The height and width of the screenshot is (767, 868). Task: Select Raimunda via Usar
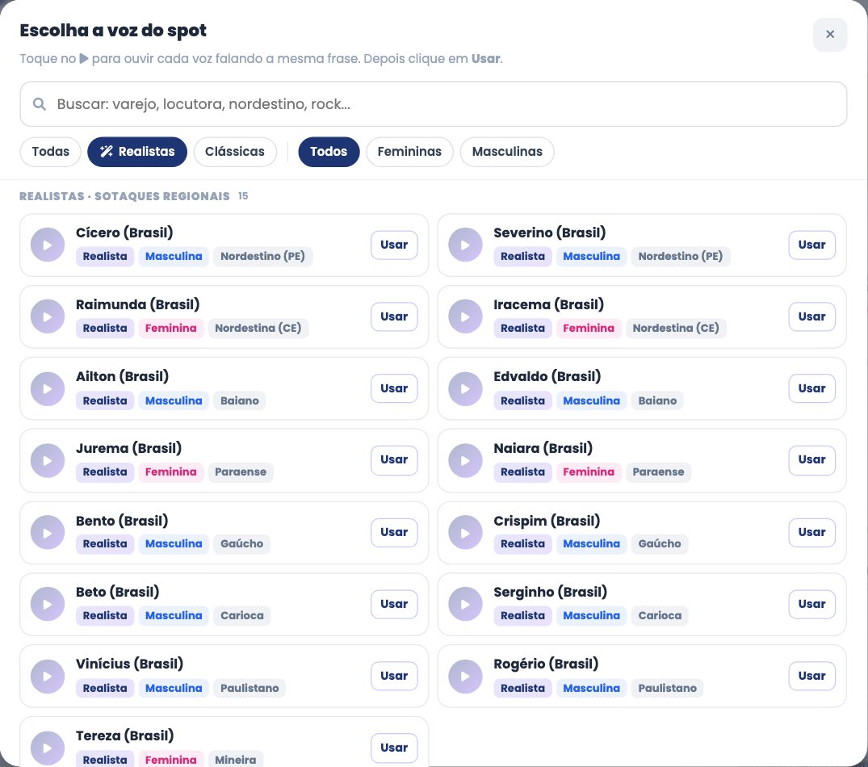394,316
